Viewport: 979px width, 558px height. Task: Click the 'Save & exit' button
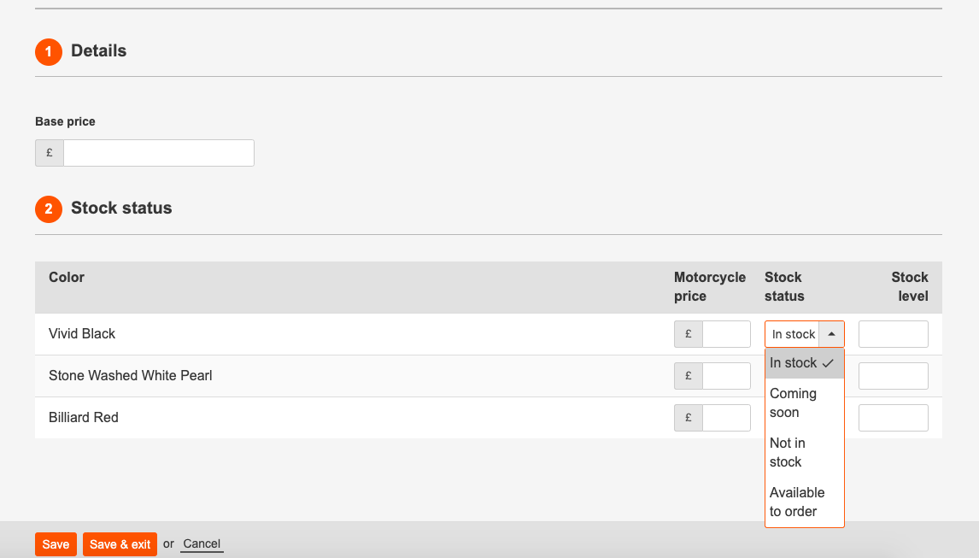click(x=120, y=544)
